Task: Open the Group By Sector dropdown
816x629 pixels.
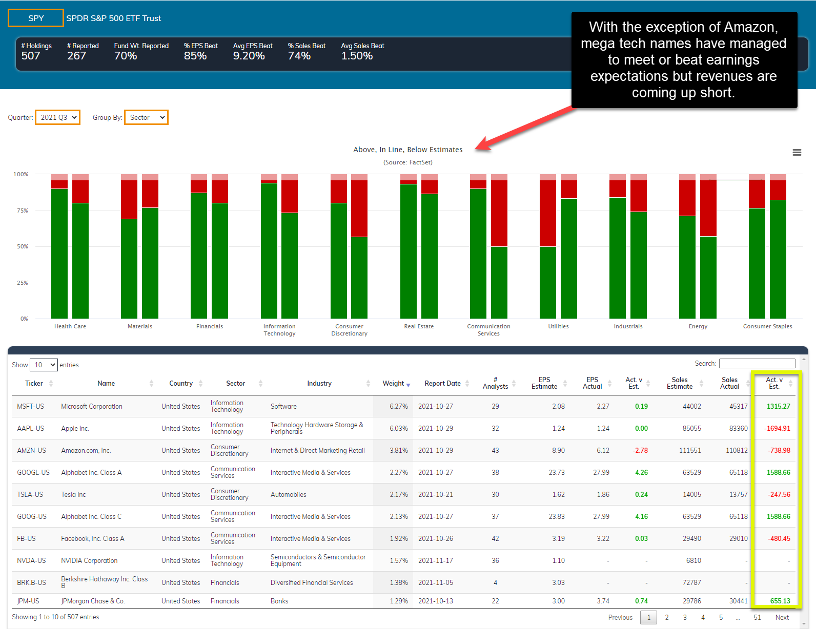Action: point(146,117)
